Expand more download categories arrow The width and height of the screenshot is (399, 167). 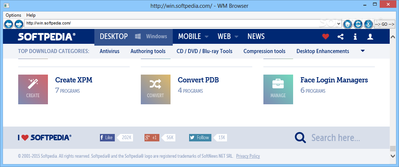pos(363,51)
